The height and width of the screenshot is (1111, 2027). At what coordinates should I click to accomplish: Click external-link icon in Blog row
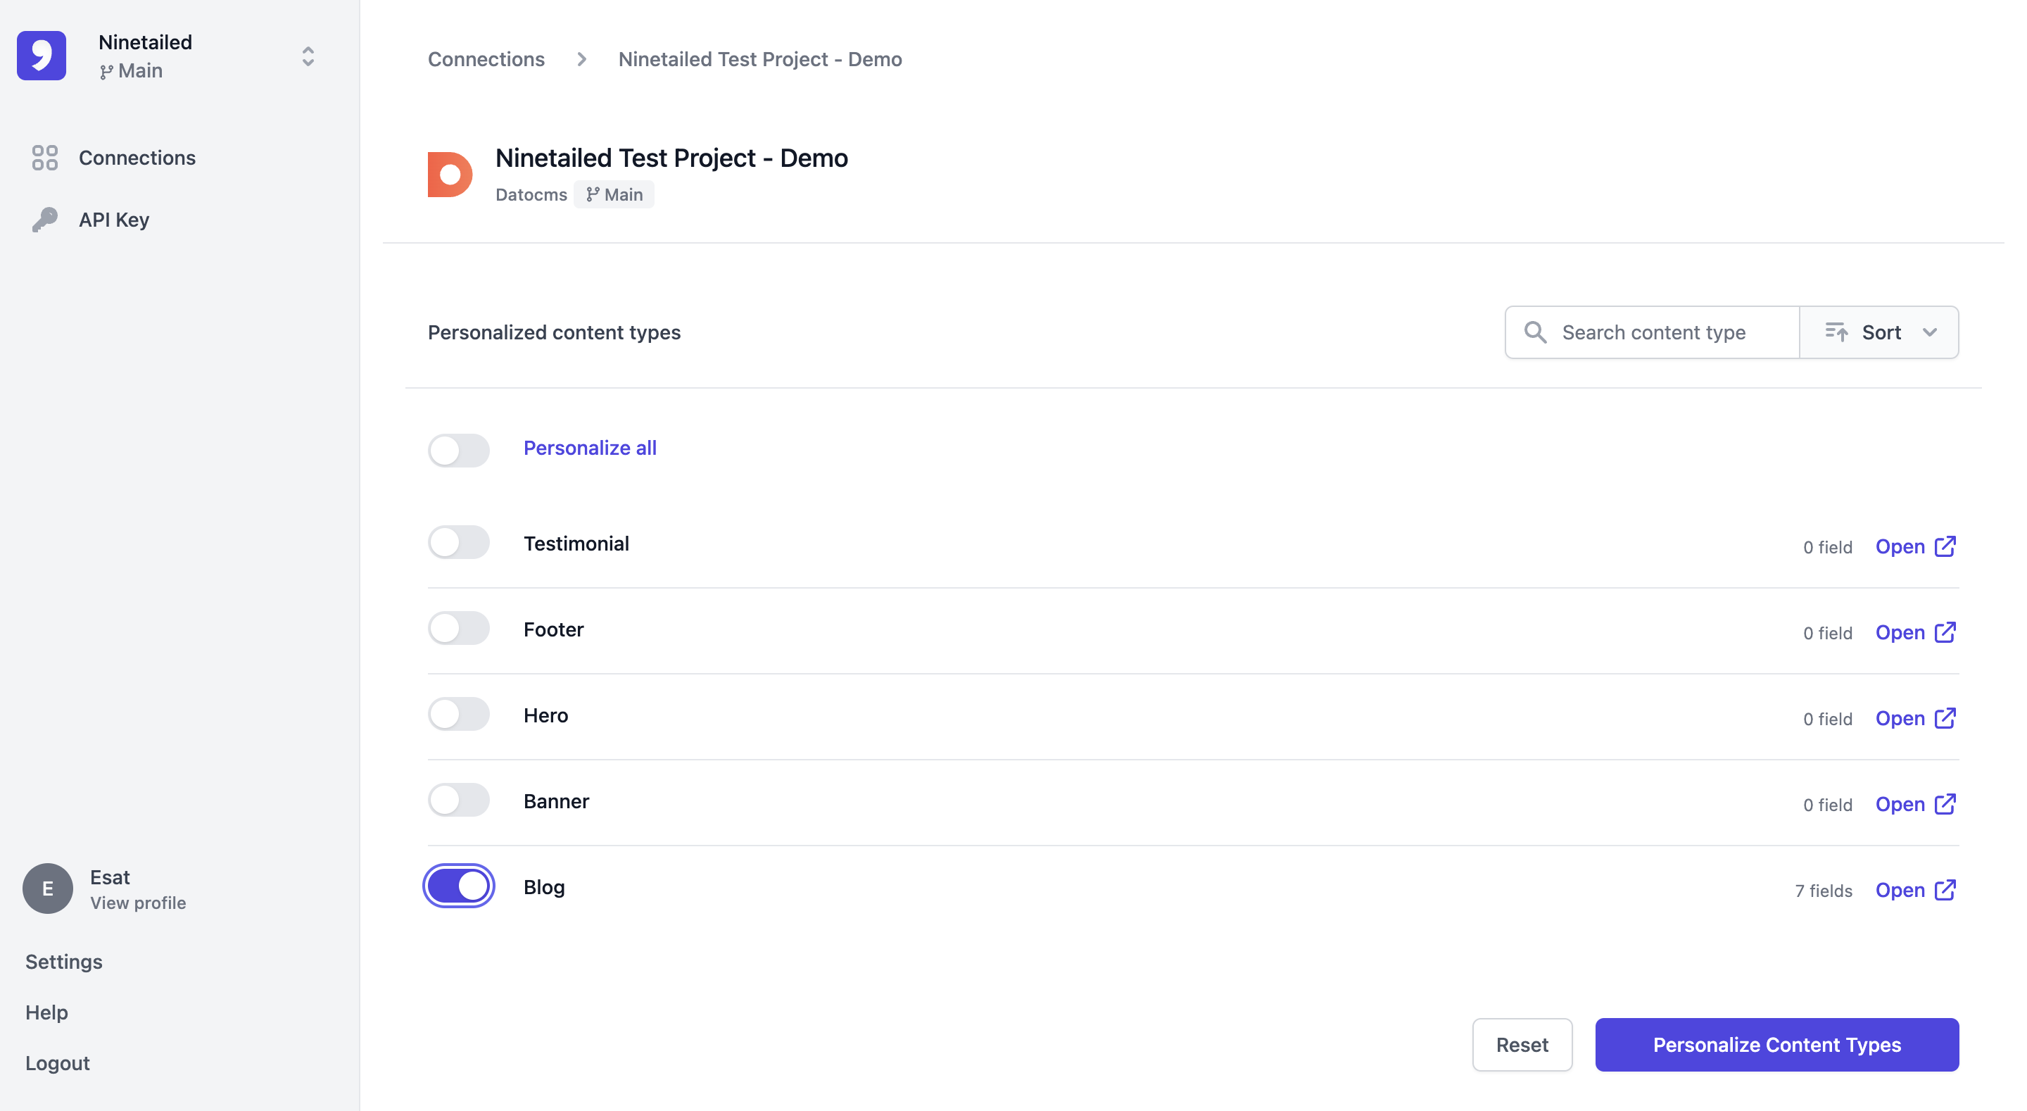(1945, 889)
